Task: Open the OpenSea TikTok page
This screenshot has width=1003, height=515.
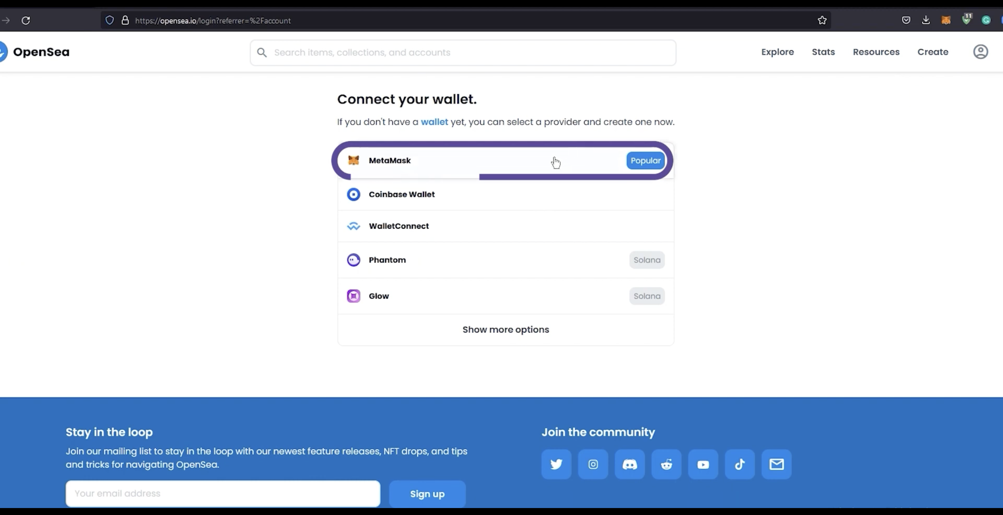Action: click(x=740, y=465)
